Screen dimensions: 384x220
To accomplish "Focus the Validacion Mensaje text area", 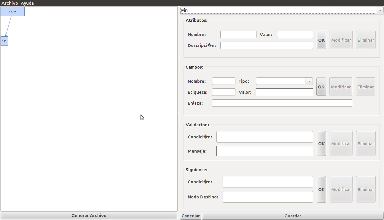I will click(x=265, y=151).
